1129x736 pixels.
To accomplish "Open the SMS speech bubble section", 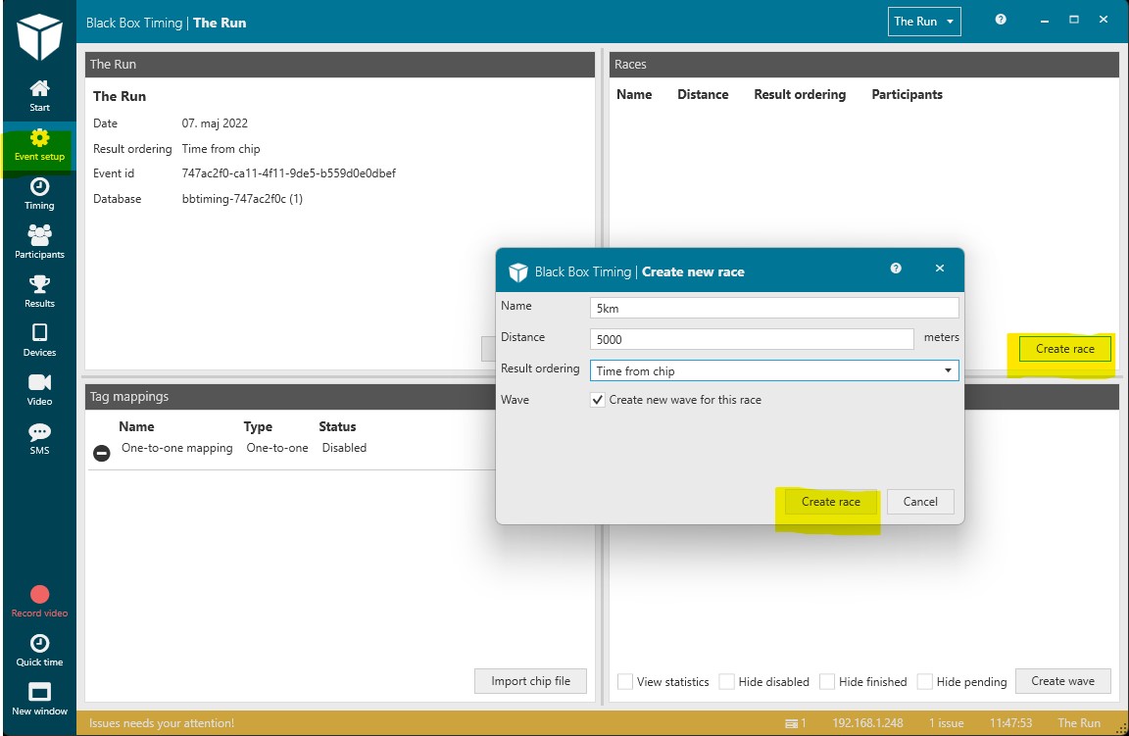I will (39, 439).
